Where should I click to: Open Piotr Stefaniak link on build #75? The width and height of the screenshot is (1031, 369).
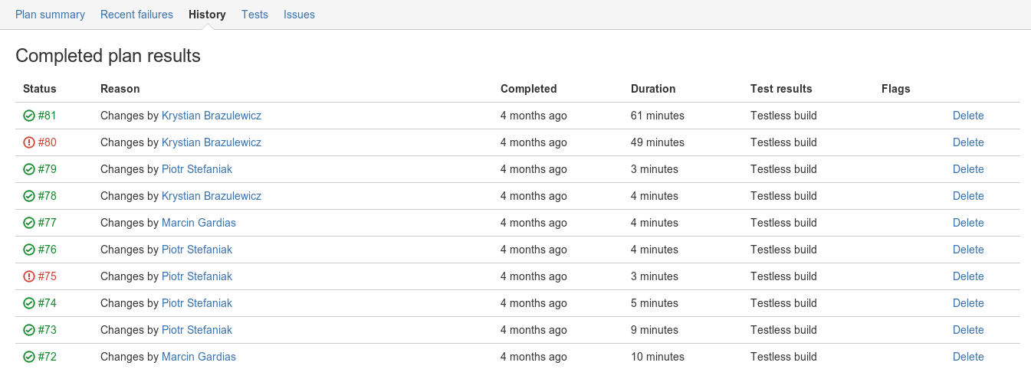197,276
